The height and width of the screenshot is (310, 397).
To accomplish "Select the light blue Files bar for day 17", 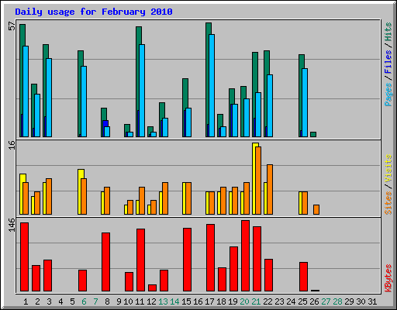I will (x=212, y=85).
